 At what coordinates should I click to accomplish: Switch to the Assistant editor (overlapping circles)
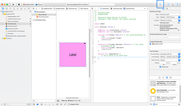[x=160, y=4]
